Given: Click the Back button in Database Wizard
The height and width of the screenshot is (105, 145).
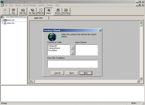Looking at the screenshot, I should click(72, 73).
